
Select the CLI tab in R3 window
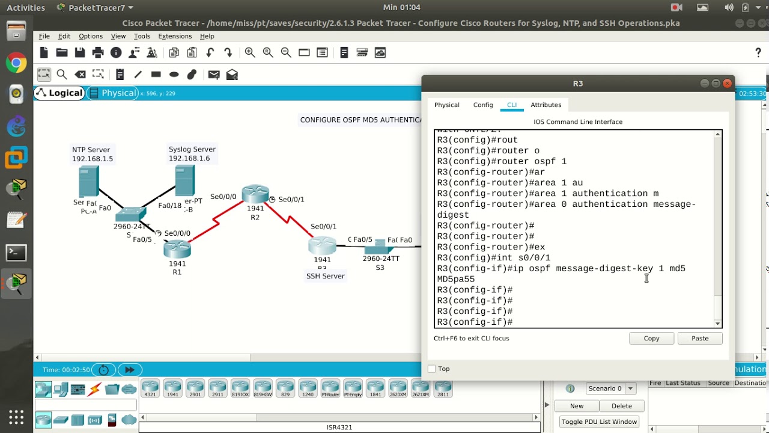pyautogui.click(x=512, y=105)
